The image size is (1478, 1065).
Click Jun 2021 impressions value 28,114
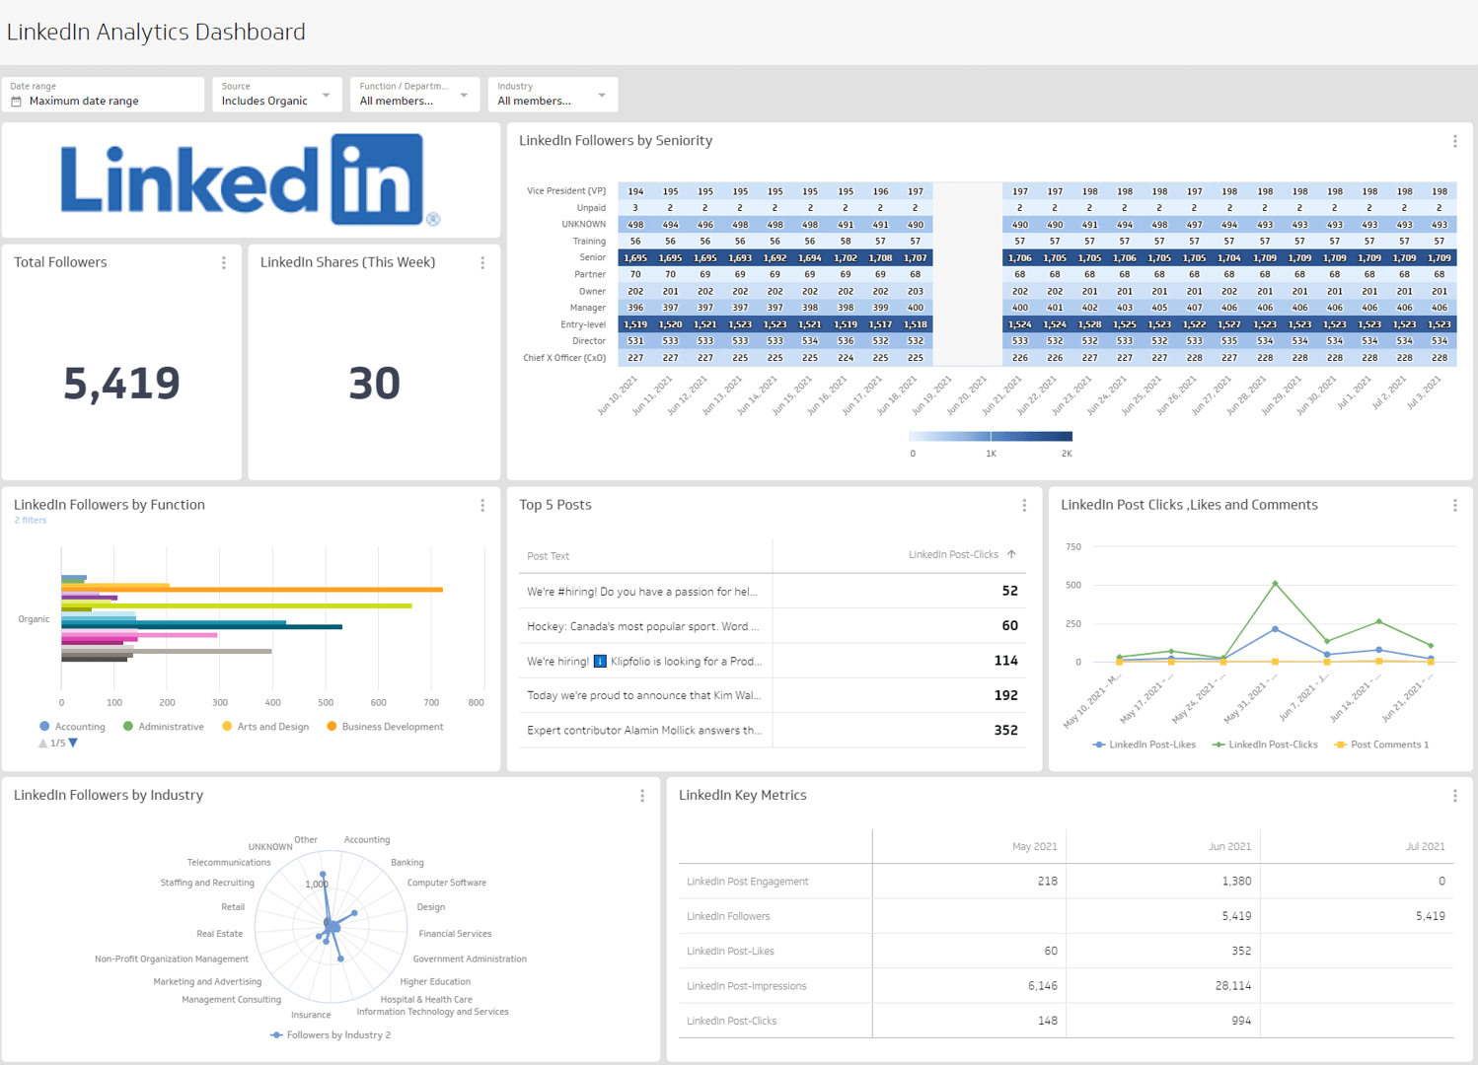tap(1233, 986)
